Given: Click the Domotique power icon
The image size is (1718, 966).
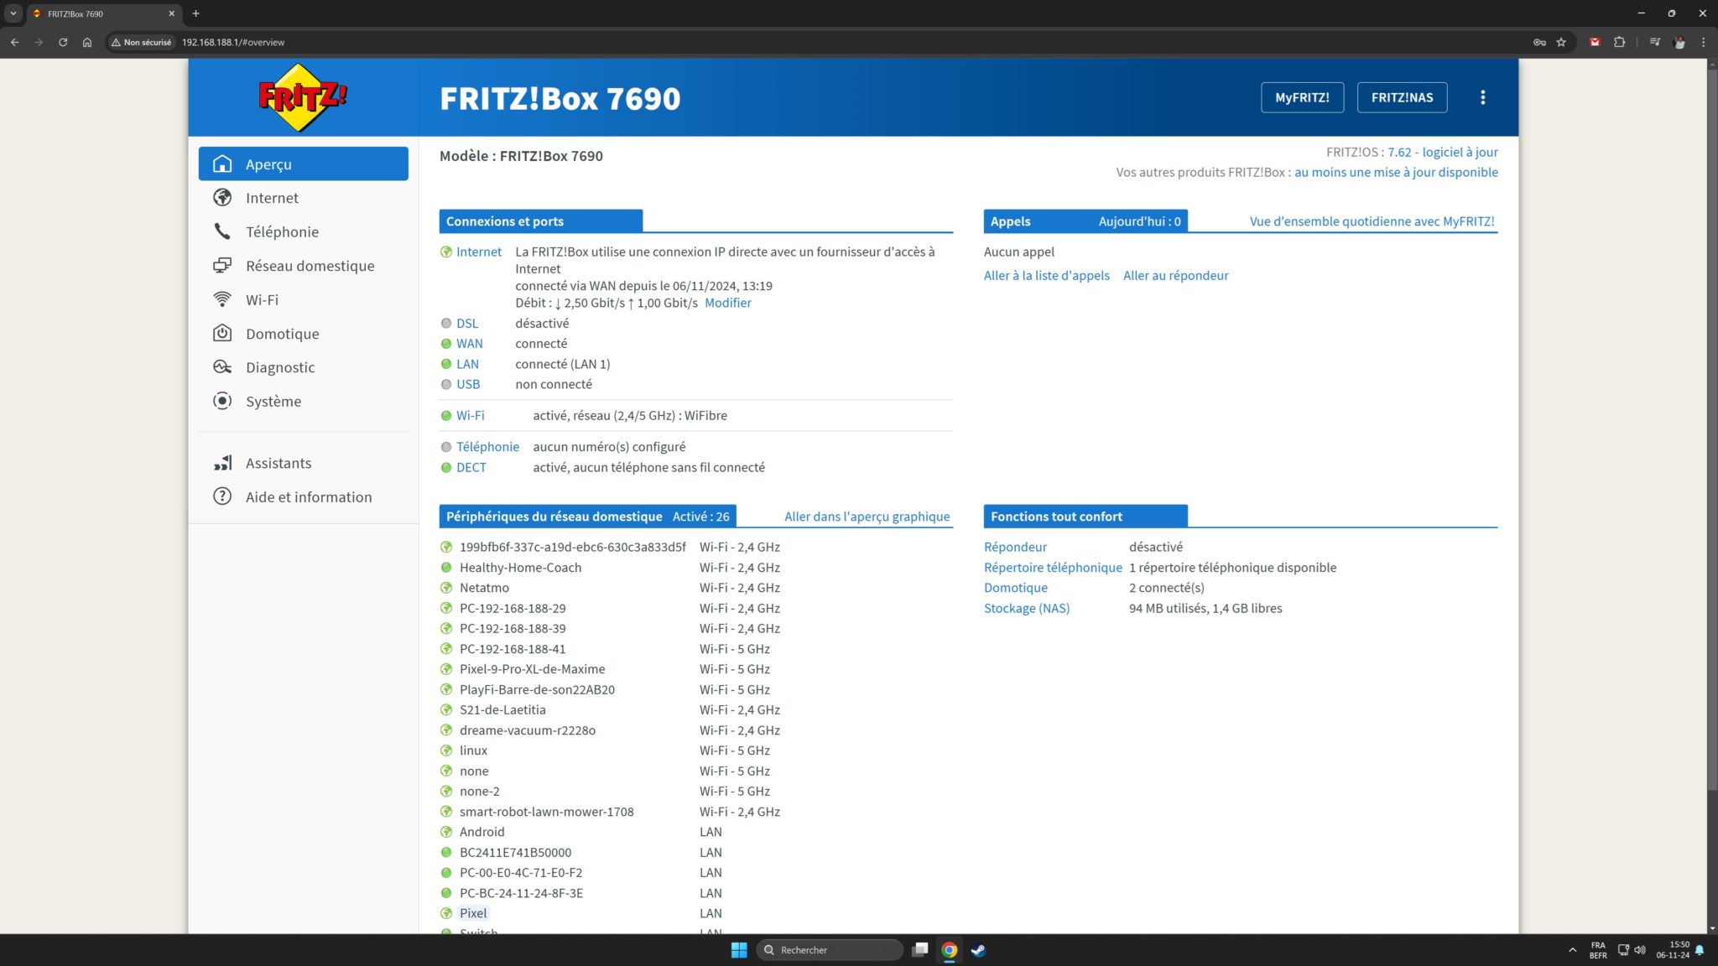Looking at the screenshot, I should [222, 333].
